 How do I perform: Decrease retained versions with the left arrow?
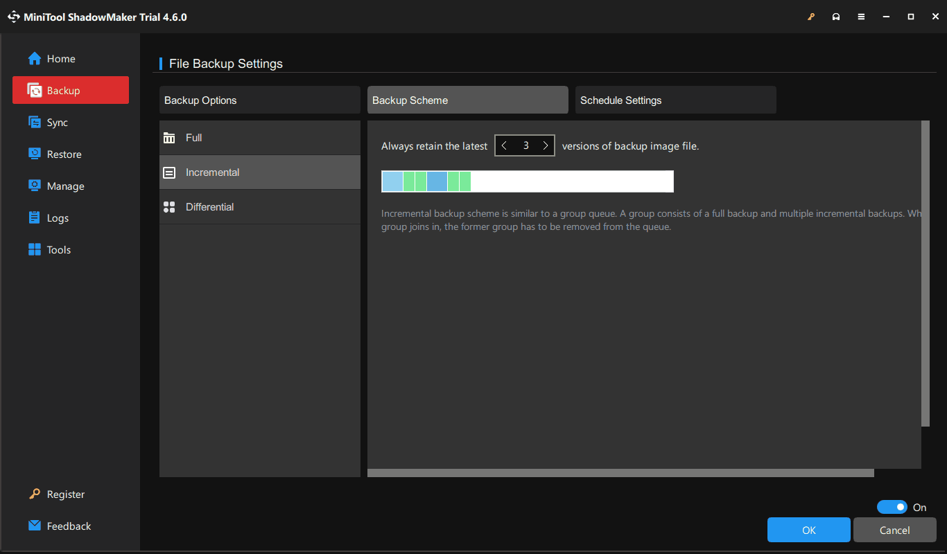503,145
